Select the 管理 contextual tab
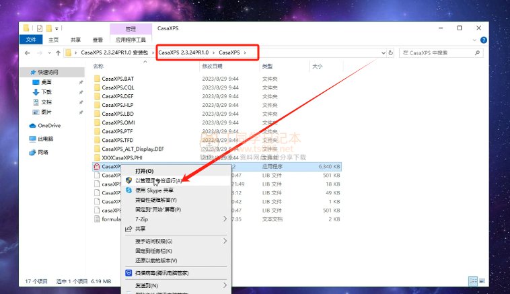Viewport: 510px width, 294px height. coord(131,29)
